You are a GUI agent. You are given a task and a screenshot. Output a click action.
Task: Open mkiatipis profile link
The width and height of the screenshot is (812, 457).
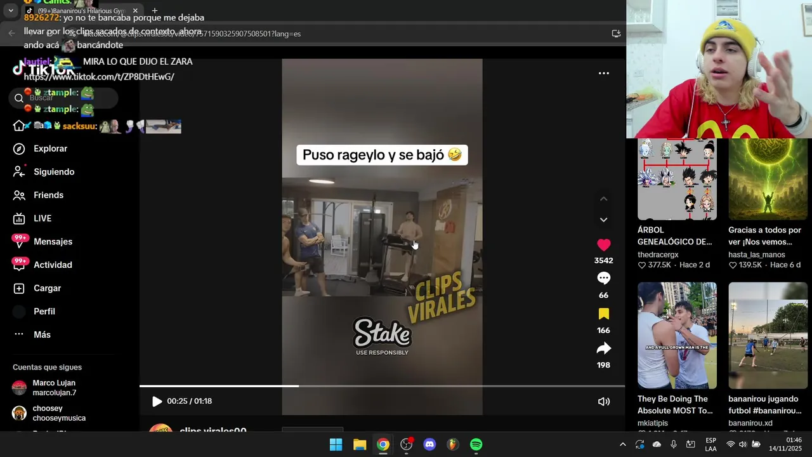(x=653, y=423)
